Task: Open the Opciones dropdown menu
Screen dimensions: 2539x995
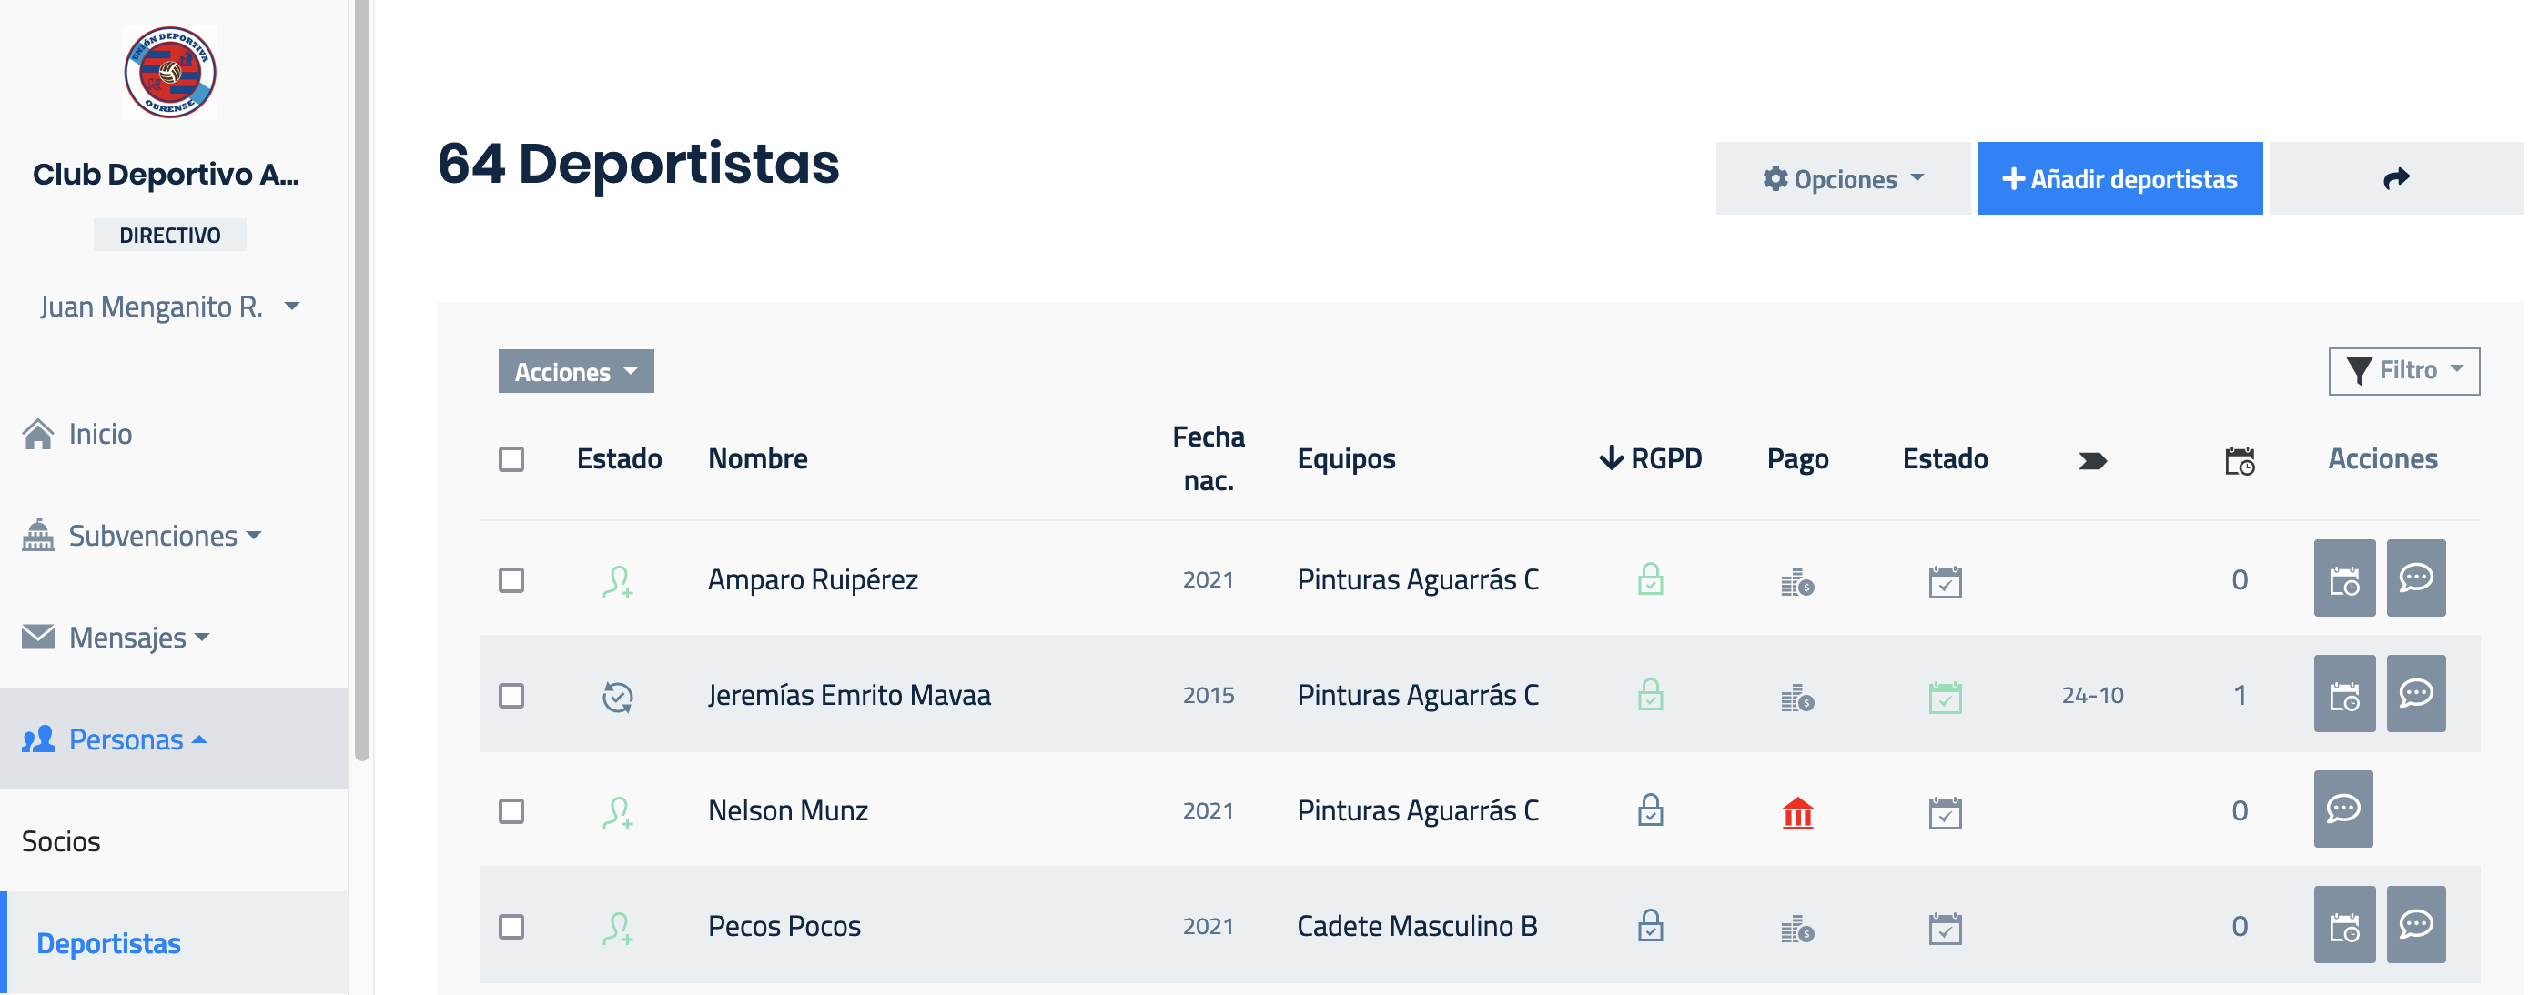Action: [1842, 178]
